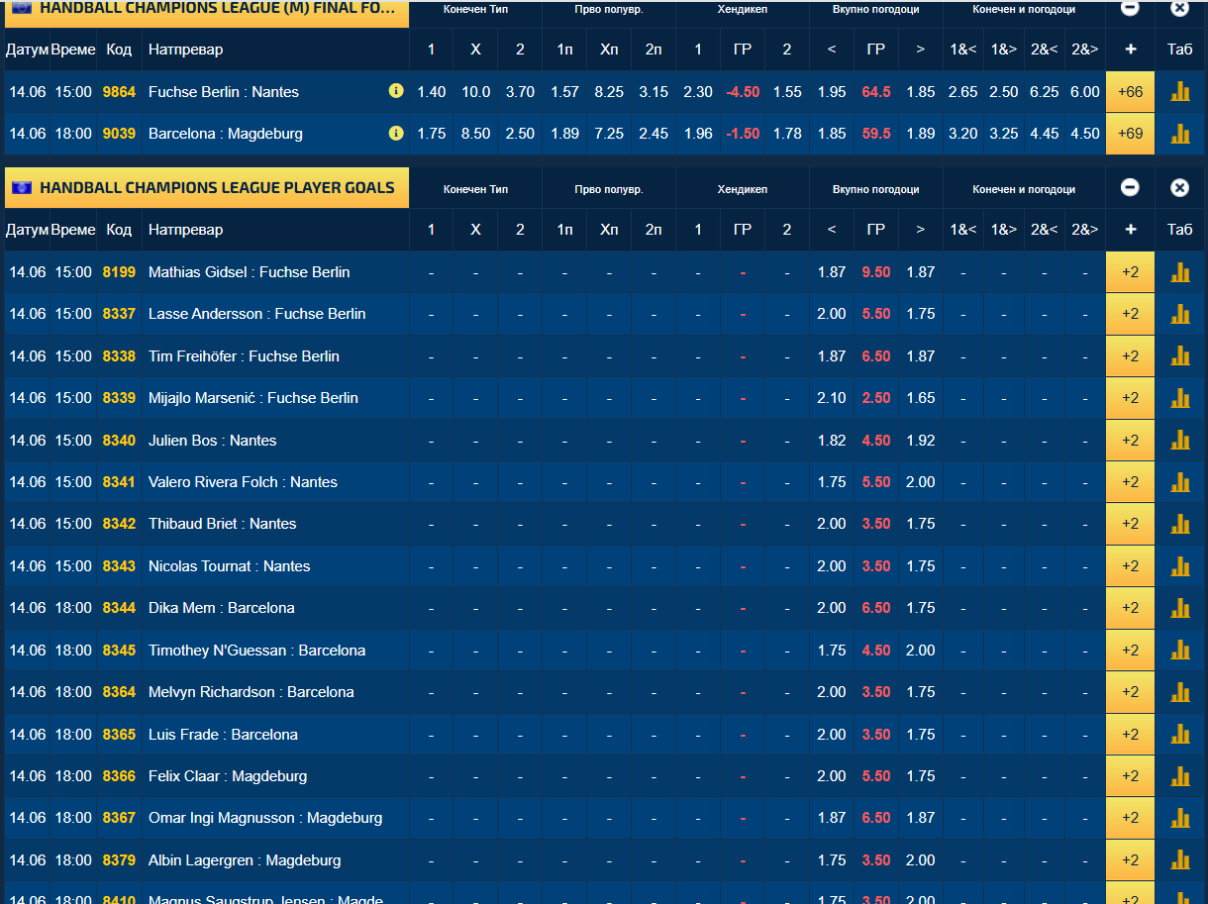Expand +2 more bets for Lasse Andersson
The height and width of the screenshot is (904, 1208).
point(1130,313)
